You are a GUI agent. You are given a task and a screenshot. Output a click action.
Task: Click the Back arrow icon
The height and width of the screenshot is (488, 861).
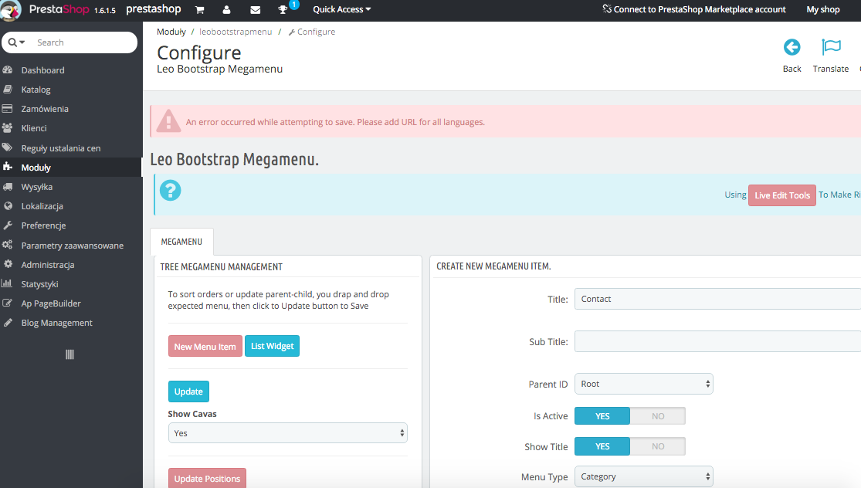[792, 47]
